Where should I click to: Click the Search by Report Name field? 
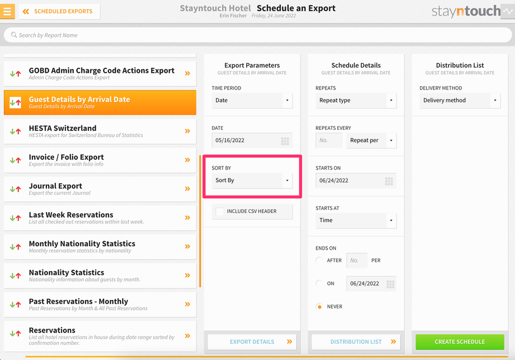[x=258, y=35]
